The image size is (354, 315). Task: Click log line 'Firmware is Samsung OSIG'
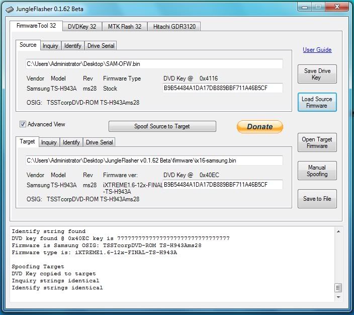(106, 246)
